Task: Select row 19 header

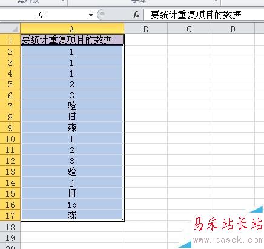Action: [x=10, y=237]
